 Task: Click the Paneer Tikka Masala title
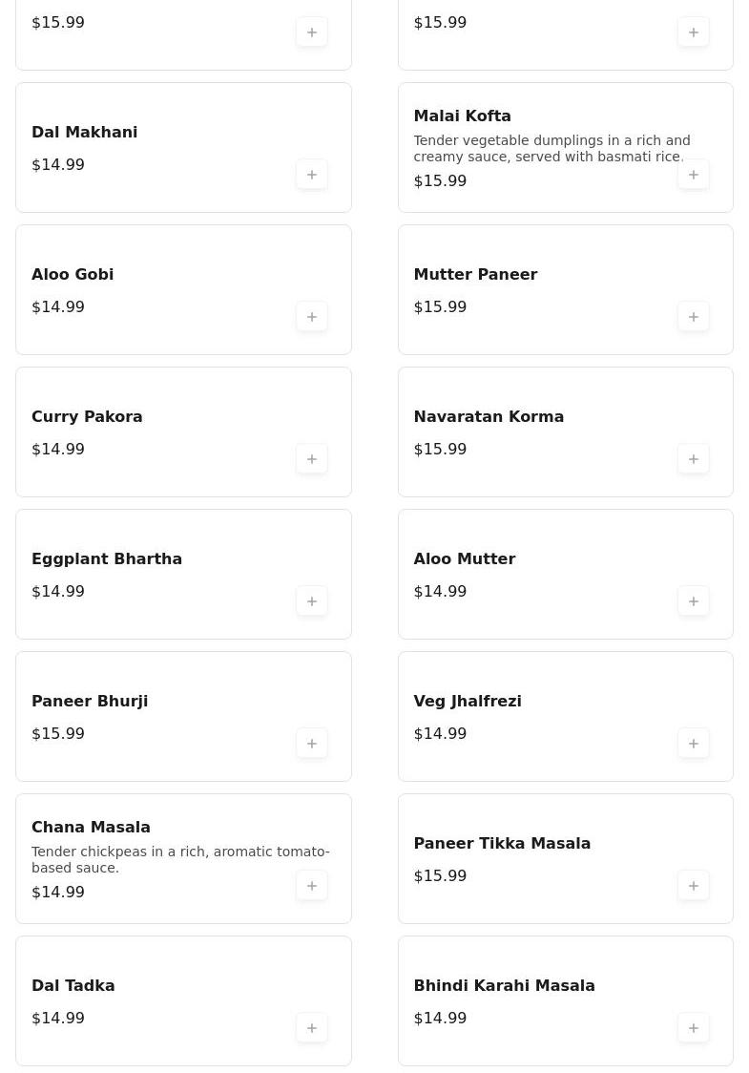tap(502, 844)
